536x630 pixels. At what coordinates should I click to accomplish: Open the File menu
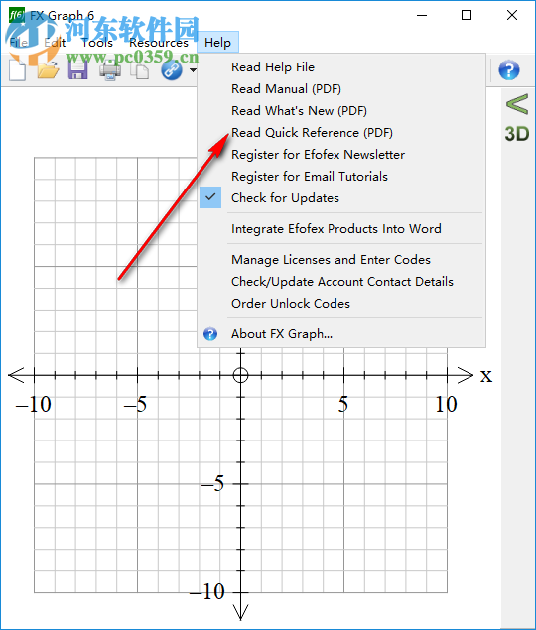click(x=19, y=43)
